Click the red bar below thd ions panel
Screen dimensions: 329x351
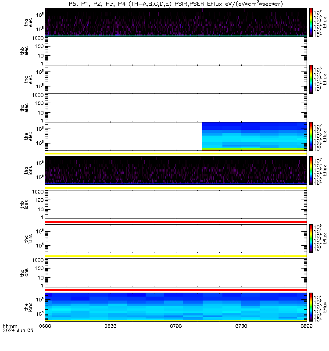[x=176, y=290]
